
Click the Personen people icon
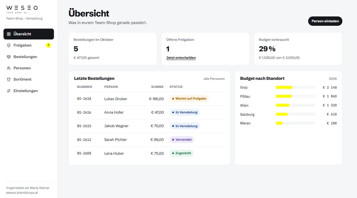pos(9,68)
